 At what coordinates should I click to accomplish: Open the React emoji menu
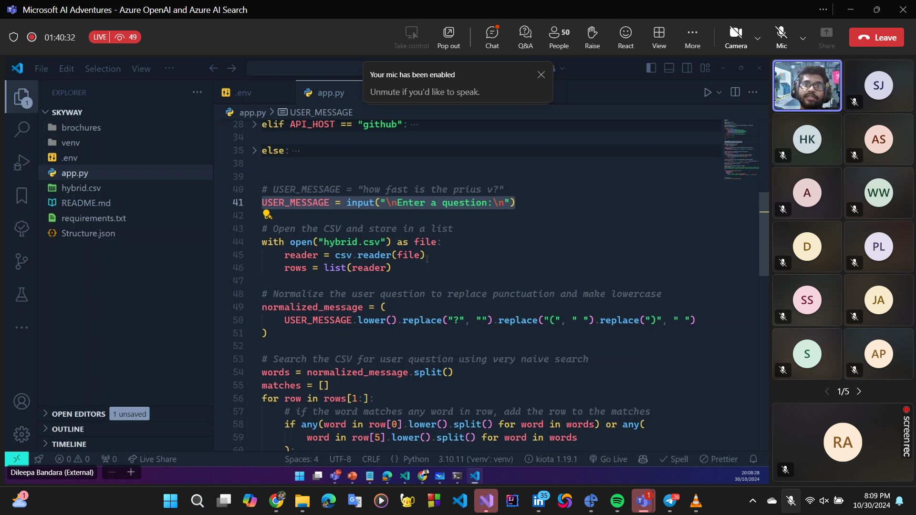625,37
